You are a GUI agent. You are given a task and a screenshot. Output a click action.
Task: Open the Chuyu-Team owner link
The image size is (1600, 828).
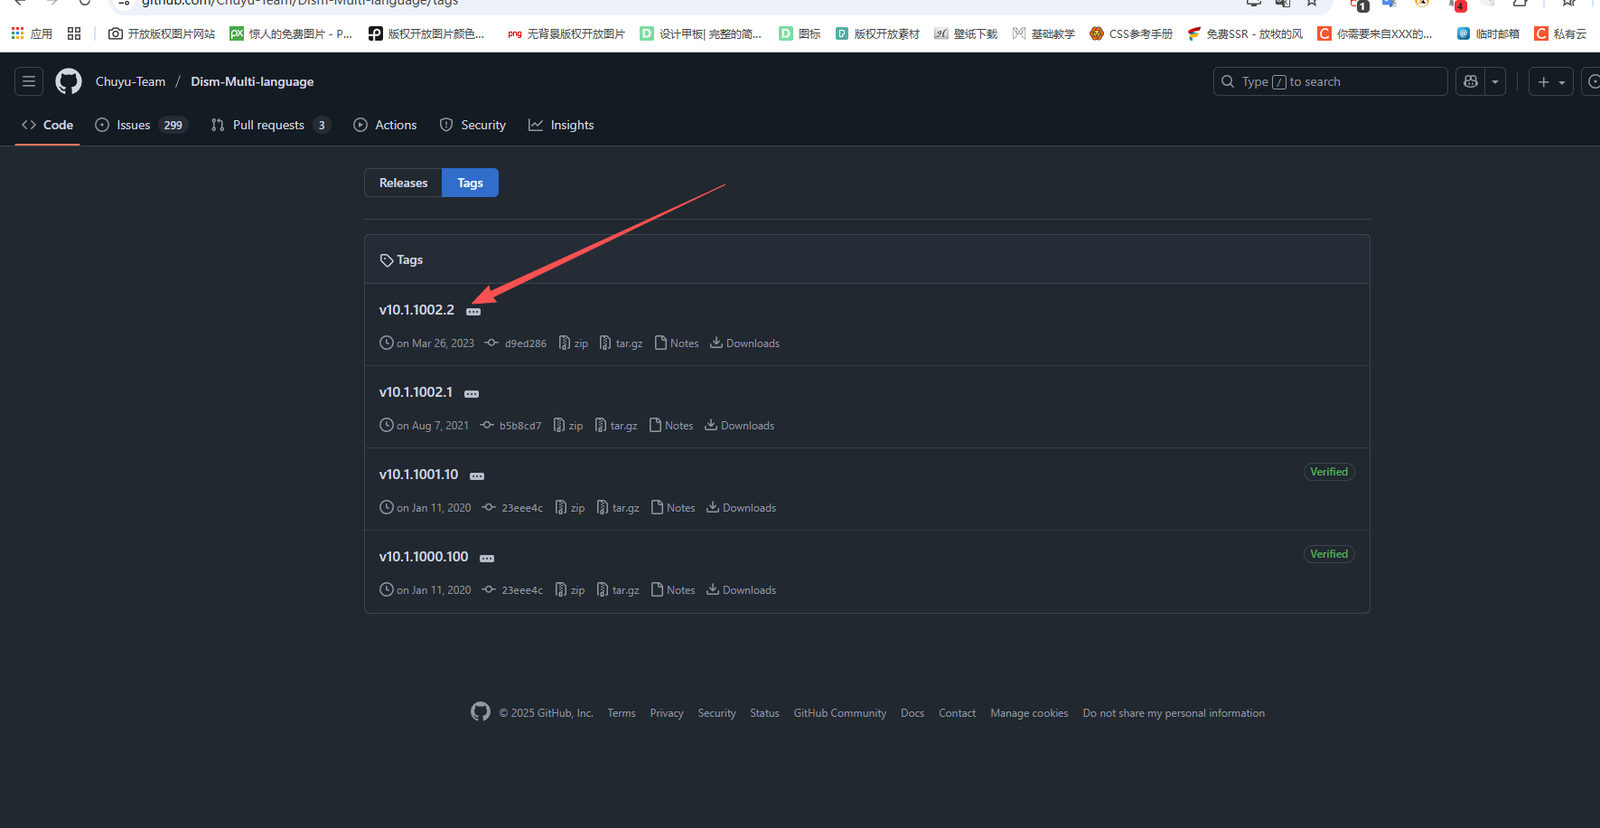tap(130, 81)
